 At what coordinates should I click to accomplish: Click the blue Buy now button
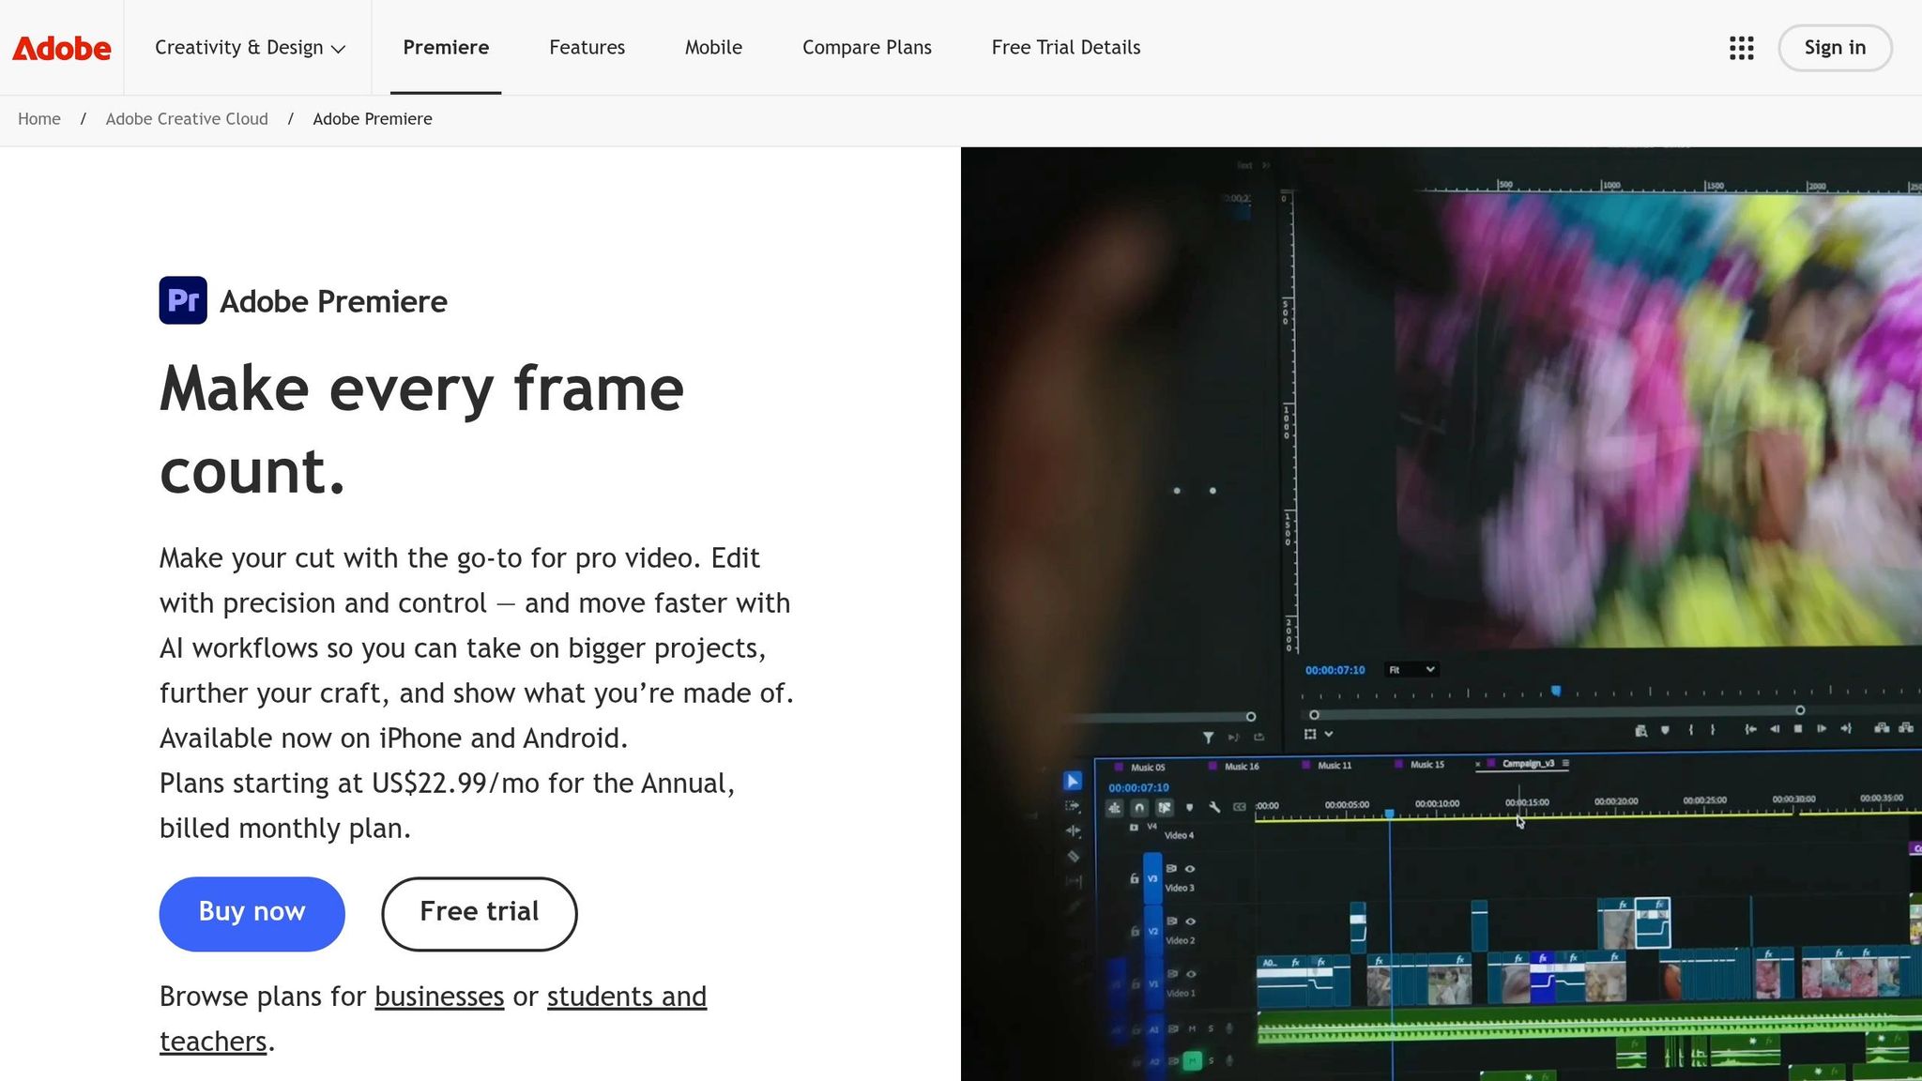(x=252, y=914)
